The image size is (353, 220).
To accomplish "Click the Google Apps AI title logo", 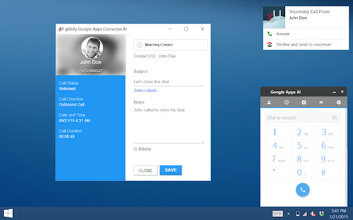I will tap(265, 92).
